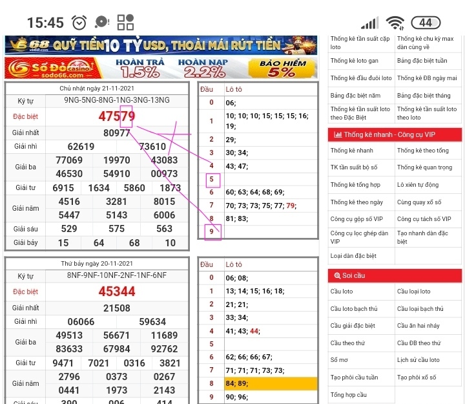Click first prize number 80977

(117, 133)
